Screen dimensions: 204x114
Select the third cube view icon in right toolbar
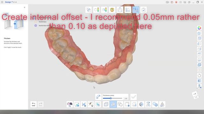click(199, 44)
